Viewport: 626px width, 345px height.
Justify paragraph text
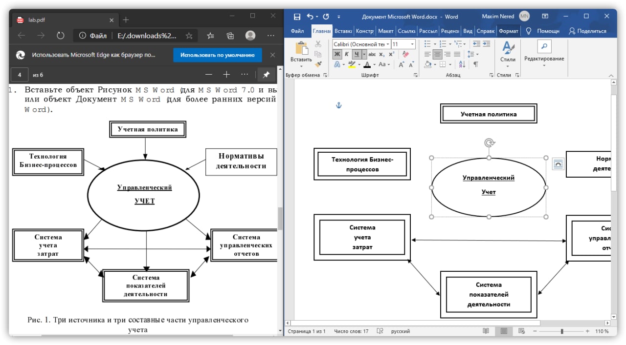coord(457,54)
